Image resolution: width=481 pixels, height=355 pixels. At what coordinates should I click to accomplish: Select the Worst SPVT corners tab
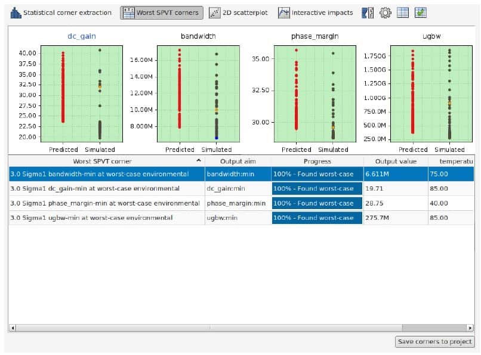pos(162,13)
